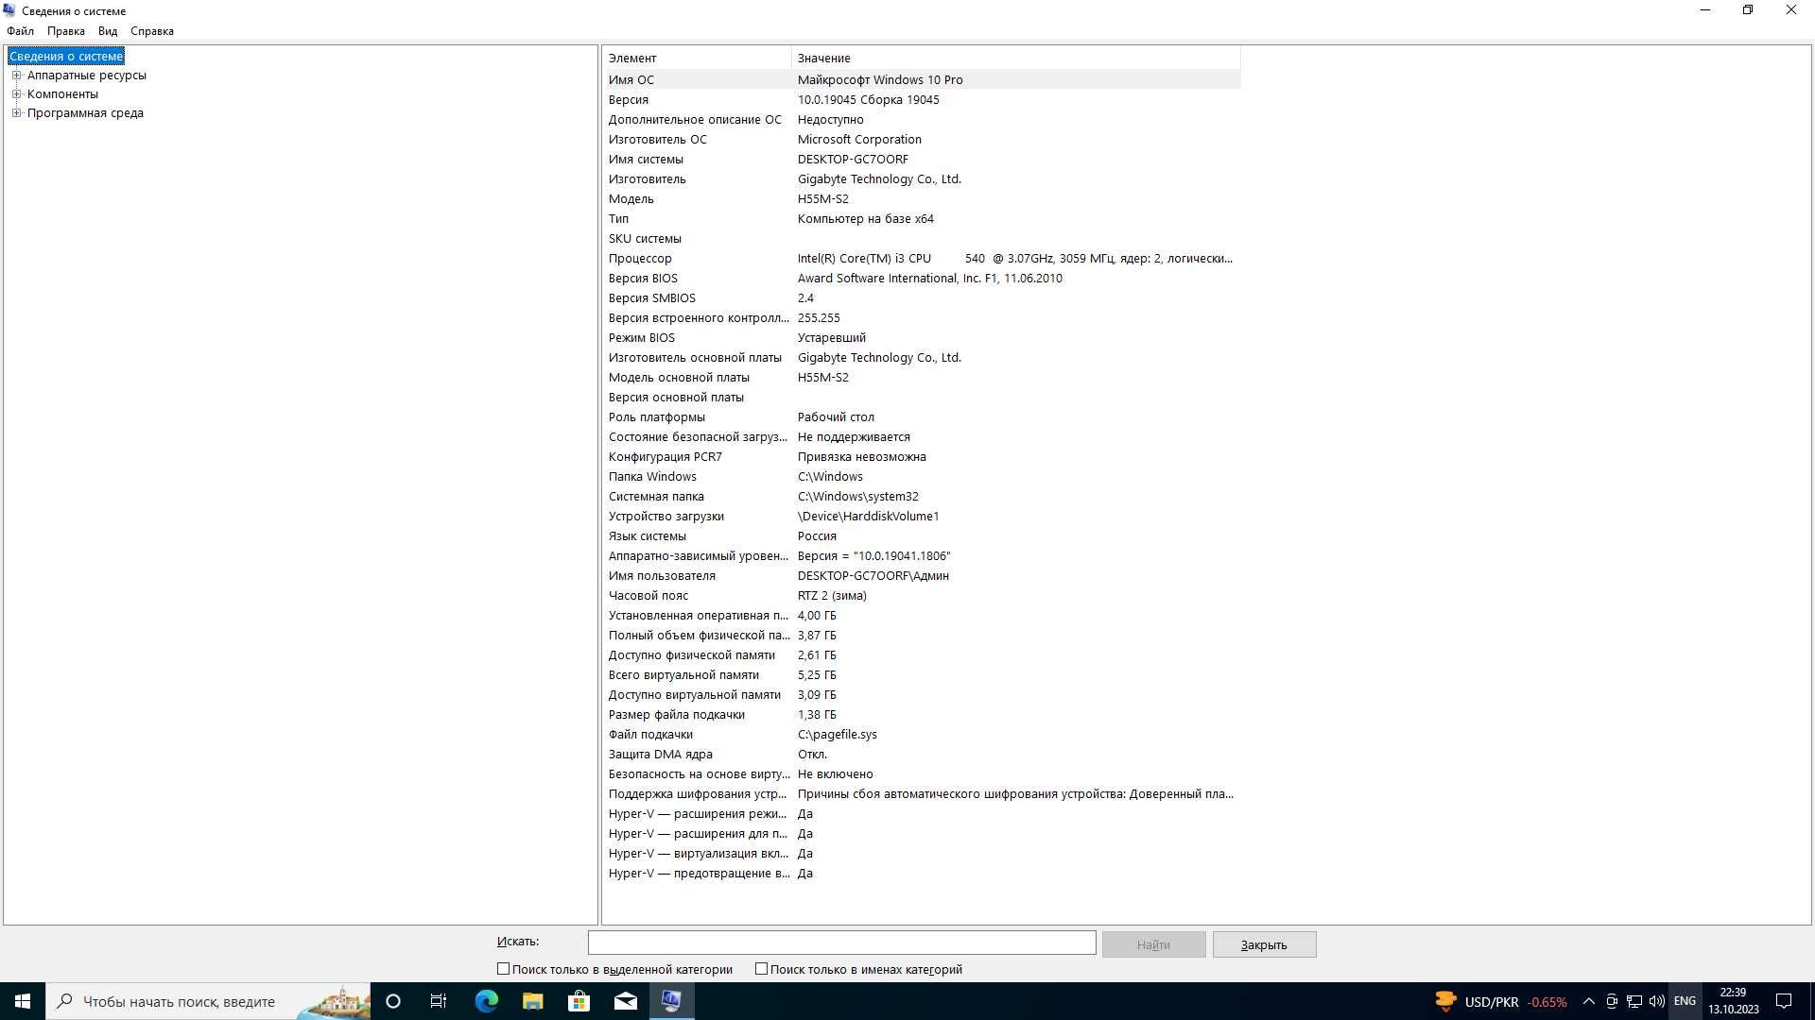
Task: Open the Вид menu
Action: [x=108, y=31]
